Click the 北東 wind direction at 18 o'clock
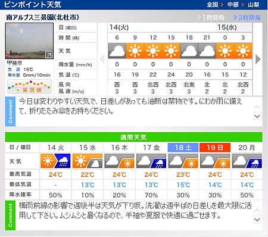The image size is (268, 237). [x=189, y=85]
